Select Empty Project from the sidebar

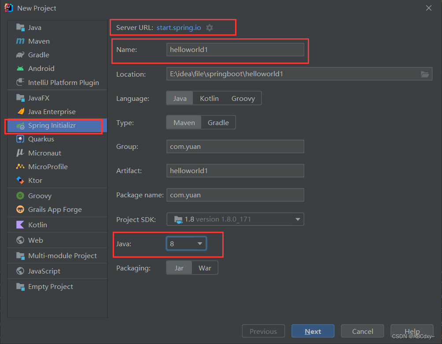(44, 286)
